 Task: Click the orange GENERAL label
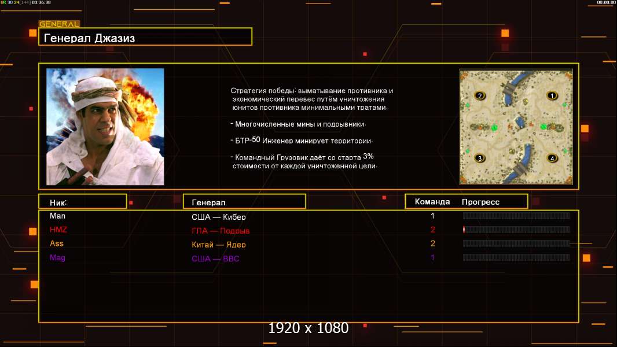[60, 24]
